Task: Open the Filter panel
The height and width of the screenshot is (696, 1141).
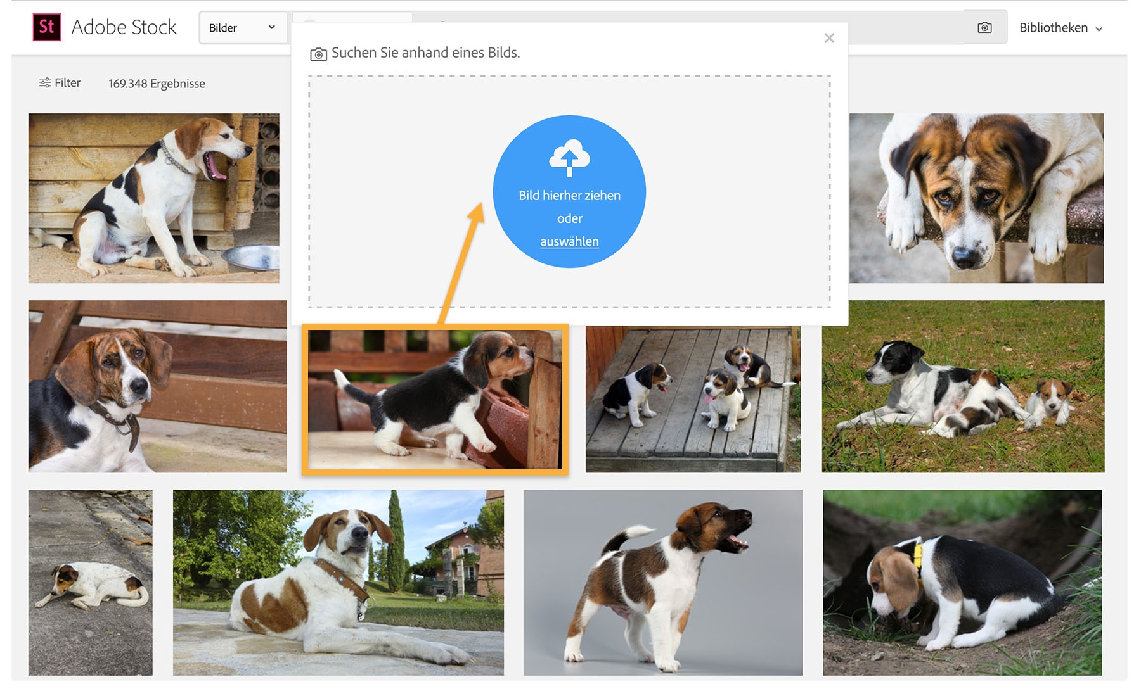Action: point(60,83)
